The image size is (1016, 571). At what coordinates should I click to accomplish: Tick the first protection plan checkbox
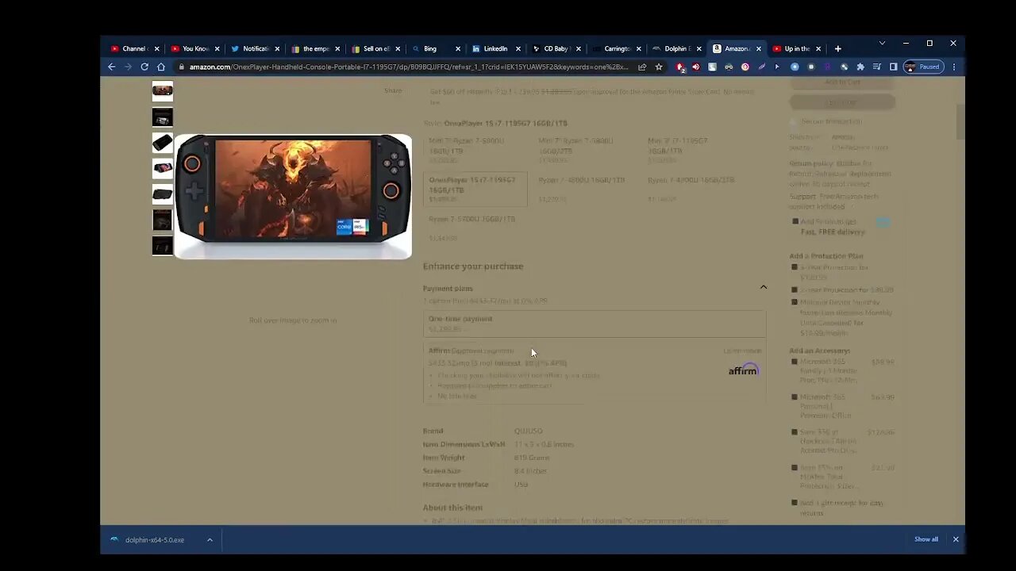[795, 267]
